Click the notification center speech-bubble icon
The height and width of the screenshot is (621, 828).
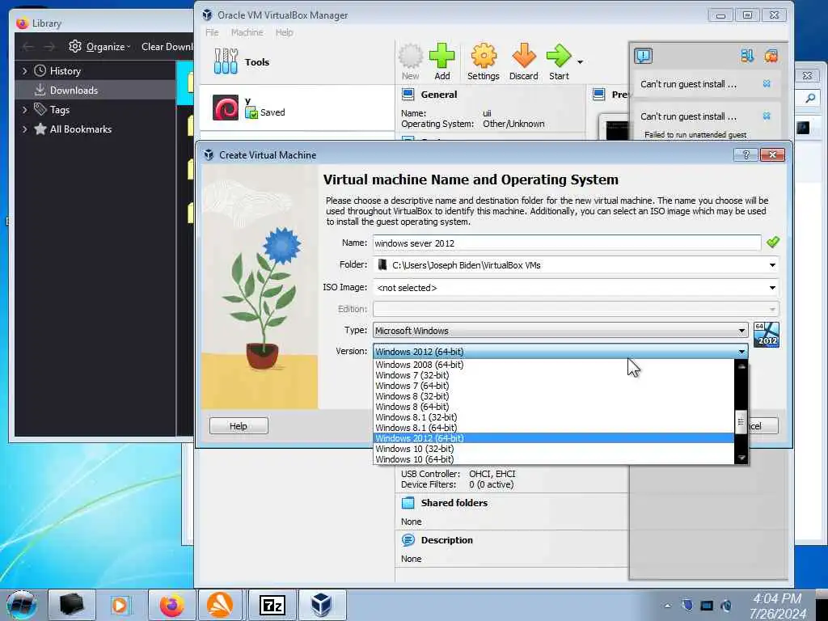click(643, 56)
